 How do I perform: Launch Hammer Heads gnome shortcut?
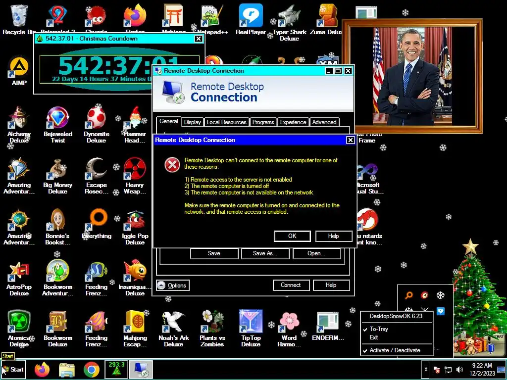click(135, 124)
